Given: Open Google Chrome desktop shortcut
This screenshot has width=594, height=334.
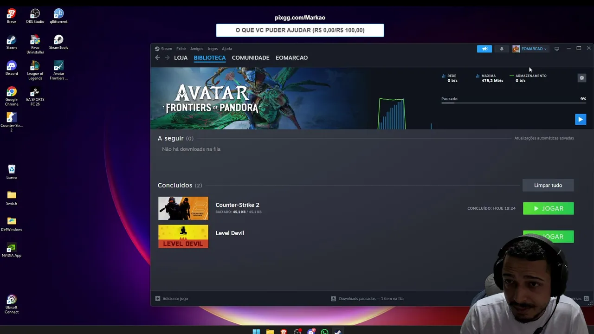Looking at the screenshot, I should (x=12, y=96).
